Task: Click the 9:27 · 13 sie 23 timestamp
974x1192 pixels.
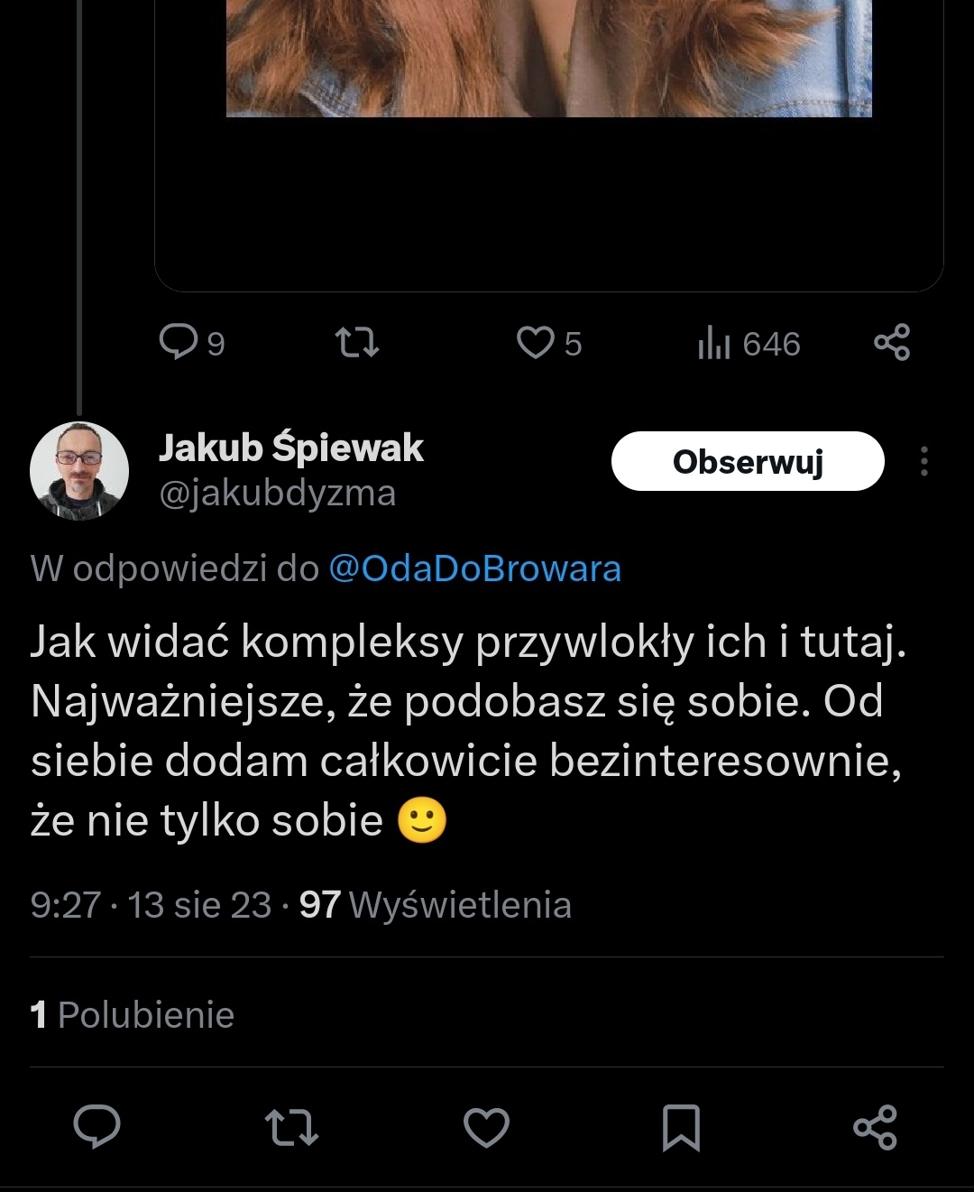Action: (151, 905)
